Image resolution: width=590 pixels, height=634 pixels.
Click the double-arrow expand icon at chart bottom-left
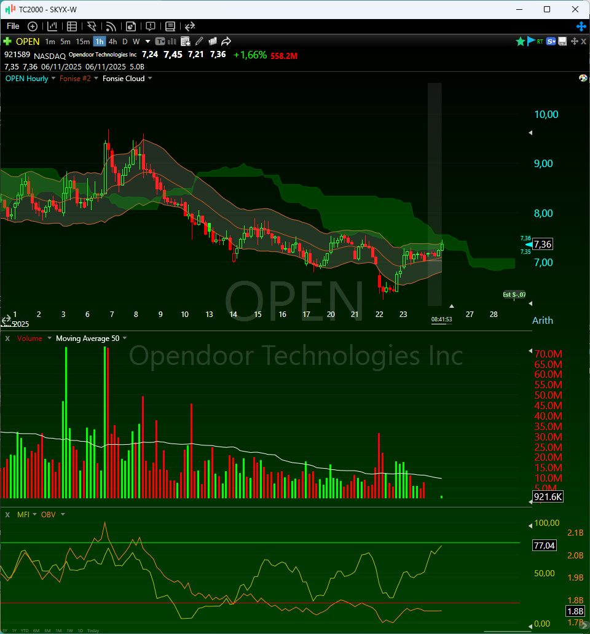coord(6,321)
